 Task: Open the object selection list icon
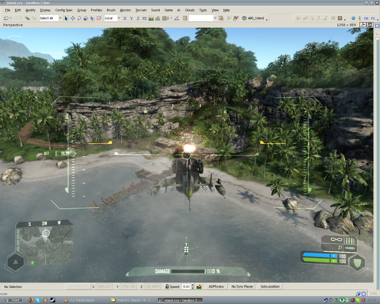(x=185, y=18)
